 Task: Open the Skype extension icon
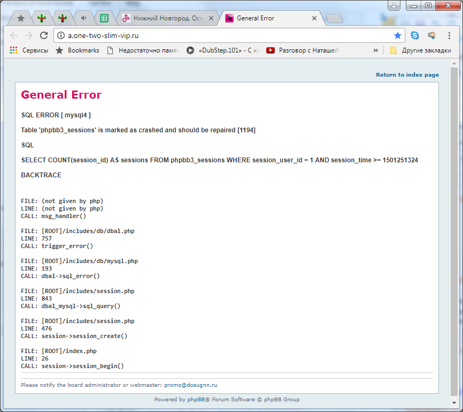(415, 35)
